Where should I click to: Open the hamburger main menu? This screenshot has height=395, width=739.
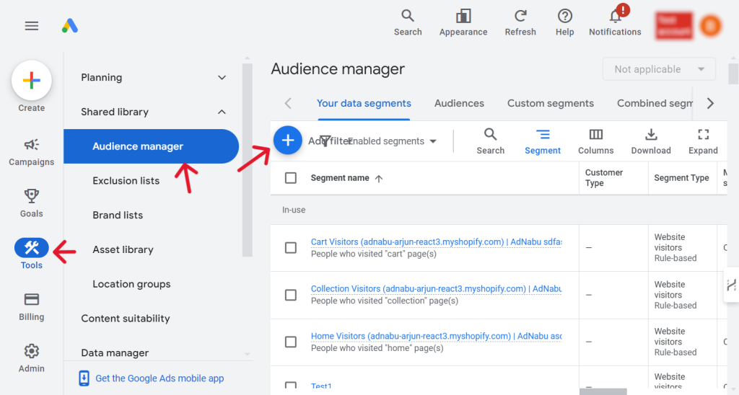(x=32, y=26)
